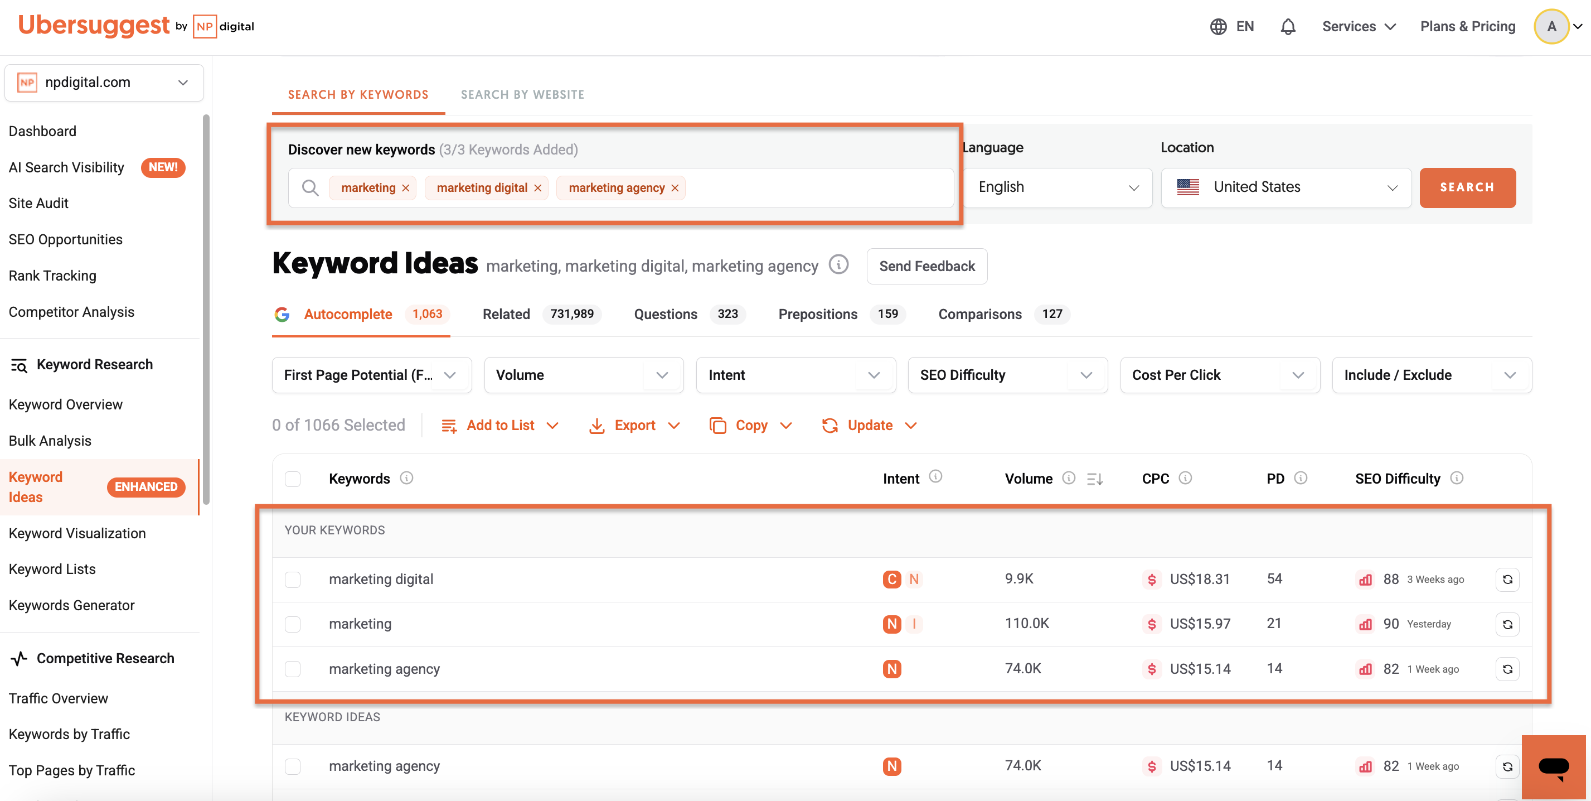Screen dimensions: 1591x801
Task: Click the Copy icon above the keyword table
Action: click(x=717, y=425)
